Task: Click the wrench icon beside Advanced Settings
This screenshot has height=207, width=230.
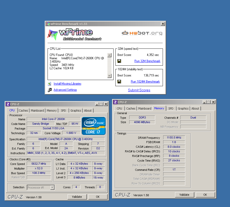Action: coord(50,90)
